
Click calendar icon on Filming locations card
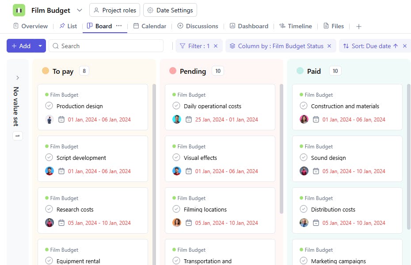(x=189, y=223)
